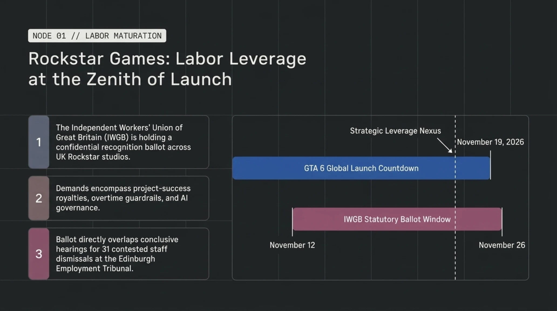Select the November 26 date label

[x=502, y=245]
